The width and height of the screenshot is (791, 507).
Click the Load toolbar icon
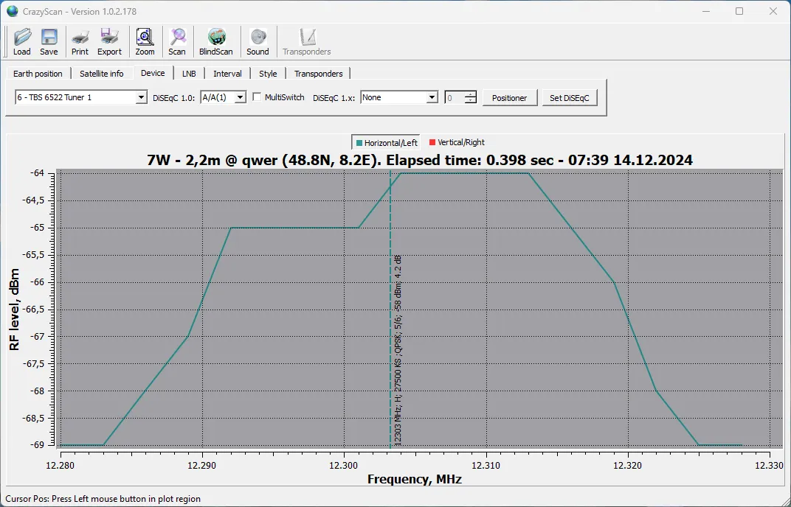point(22,42)
